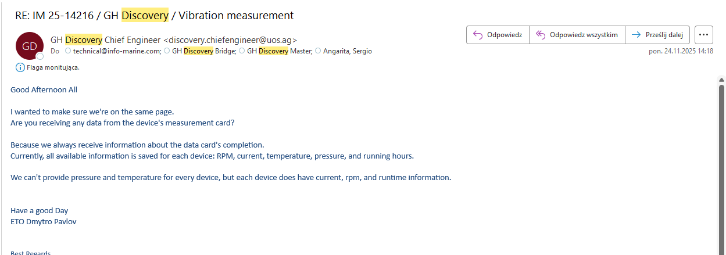726x255 pixels.
Task: Open the three-dots more actions menu
Action: point(703,35)
